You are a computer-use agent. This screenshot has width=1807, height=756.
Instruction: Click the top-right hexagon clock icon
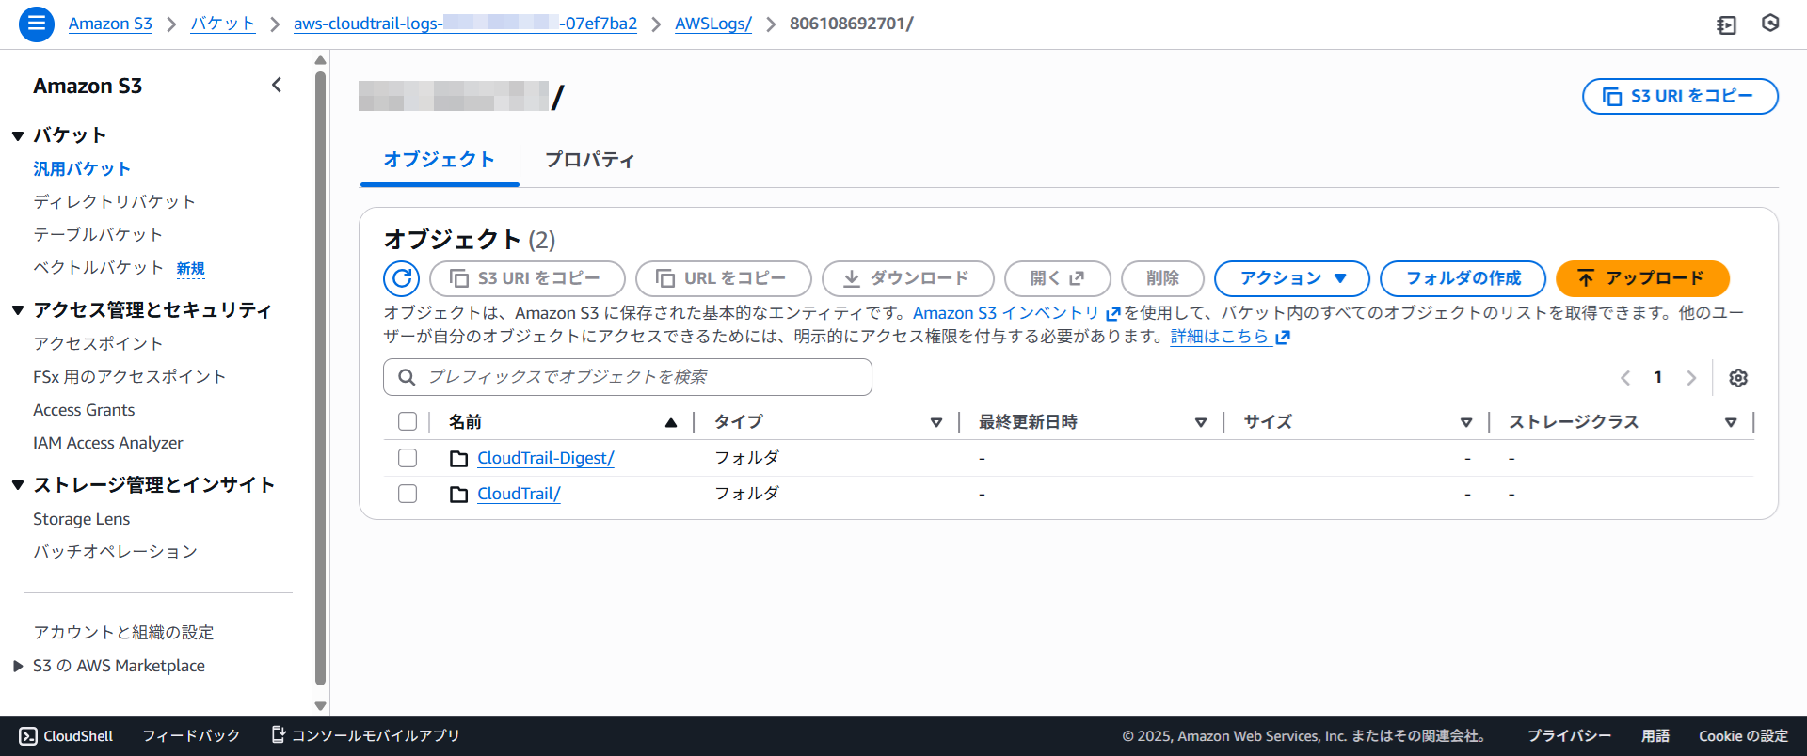1770,24
